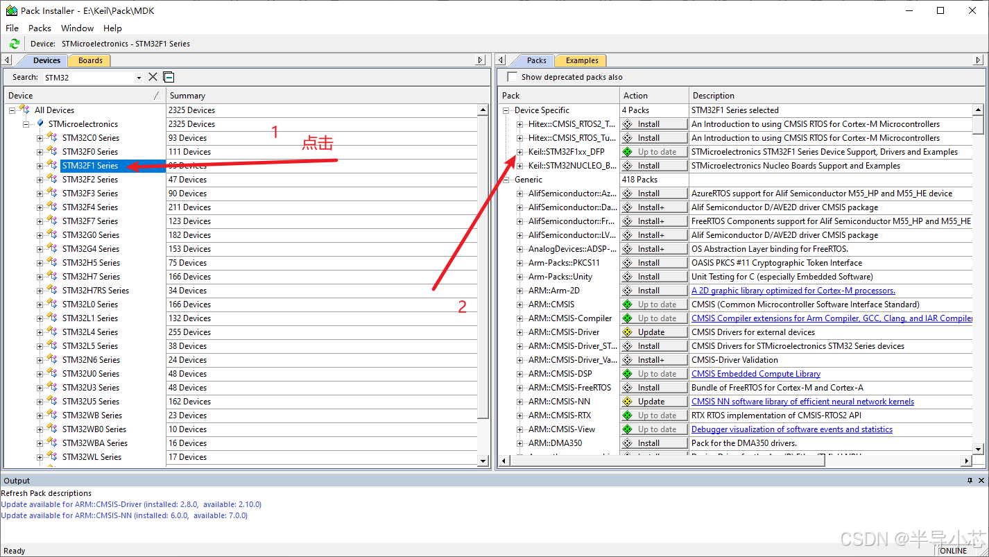The image size is (989, 557).
Task: Click the ARM::CMSIS-NN update message in Output
Action: point(124,515)
